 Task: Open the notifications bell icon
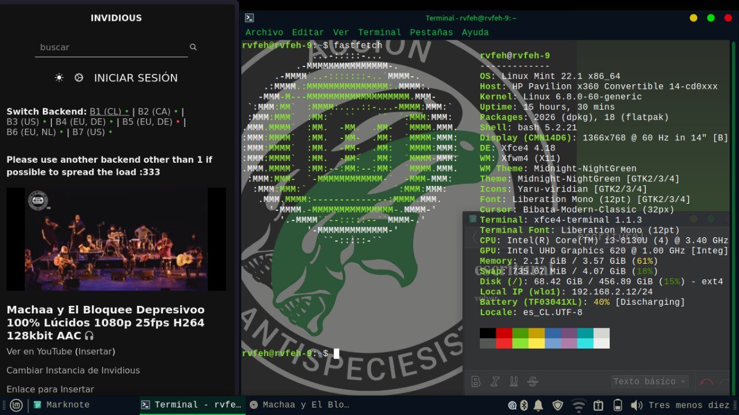point(539,405)
